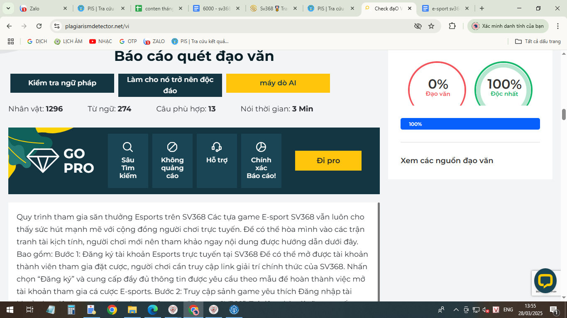Open File Explorer from the taskbar
Image resolution: width=567 pixels, height=318 pixels.
[132, 310]
